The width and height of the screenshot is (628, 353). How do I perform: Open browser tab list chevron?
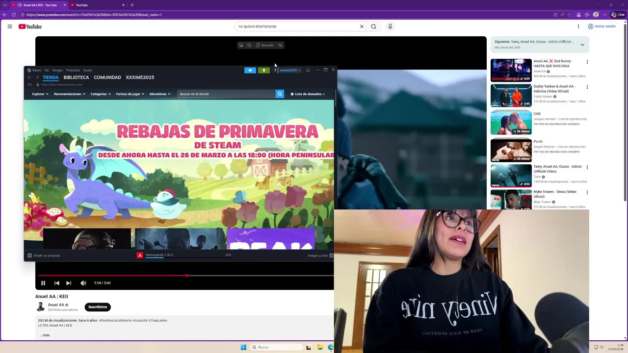click(x=4, y=5)
